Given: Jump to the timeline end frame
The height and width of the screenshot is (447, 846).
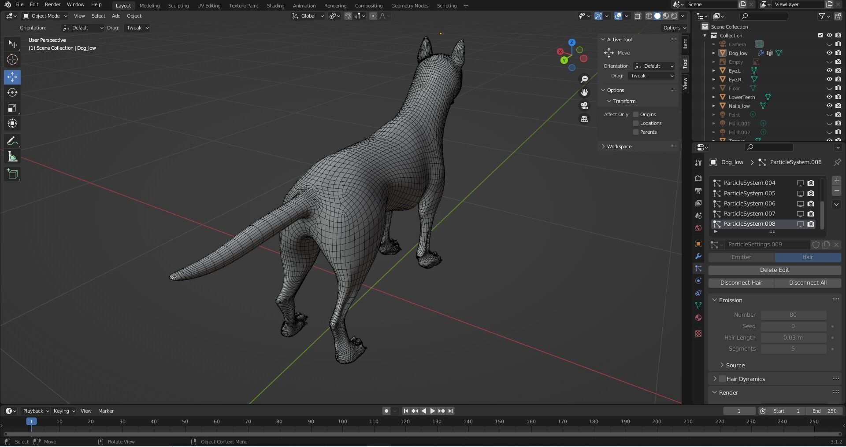Looking at the screenshot, I should [450, 411].
